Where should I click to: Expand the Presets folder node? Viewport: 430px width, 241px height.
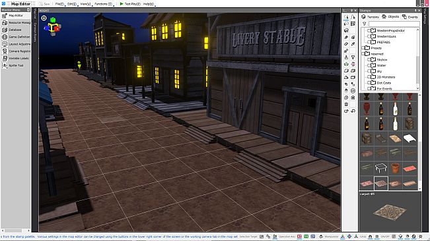point(363,48)
